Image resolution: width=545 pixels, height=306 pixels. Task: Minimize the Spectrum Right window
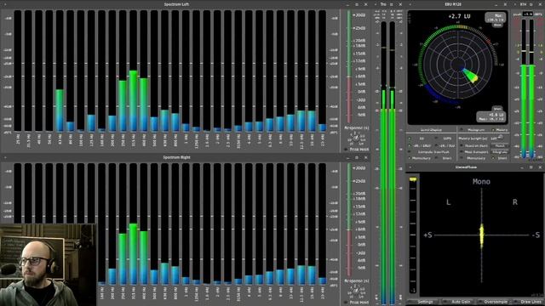click(348, 157)
